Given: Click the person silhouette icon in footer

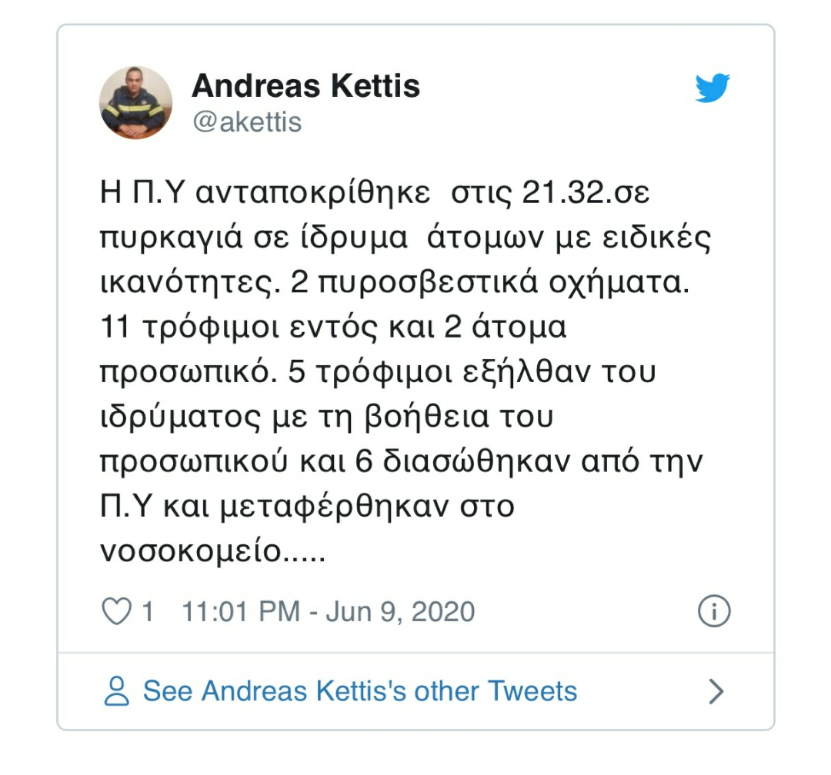Looking at the screenshot, I should (x=117, y=691).
